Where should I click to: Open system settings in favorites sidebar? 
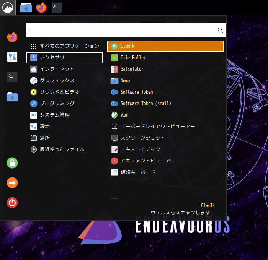tap(12, 57)
